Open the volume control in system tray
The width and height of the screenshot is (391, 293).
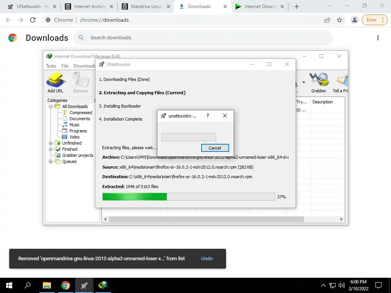(342, 285)
